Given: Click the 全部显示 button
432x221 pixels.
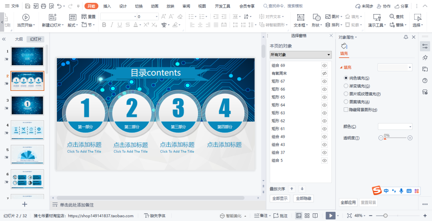Looking at the screenshot, I should click(x=280, y=198).
